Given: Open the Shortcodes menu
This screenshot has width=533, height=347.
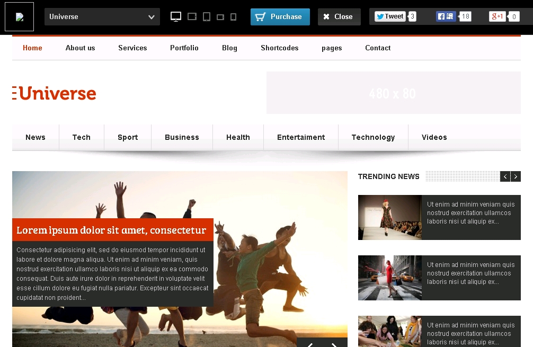Looking at the screenshot, I should pos(279,48).
